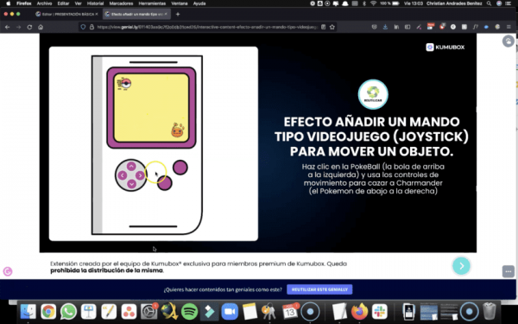Click the up arrow on the d-pad
This screenshot has height=324, width=518.
click(131, 166)
